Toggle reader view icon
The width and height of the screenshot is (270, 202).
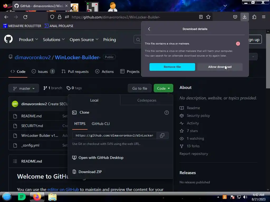pos(201,17)
